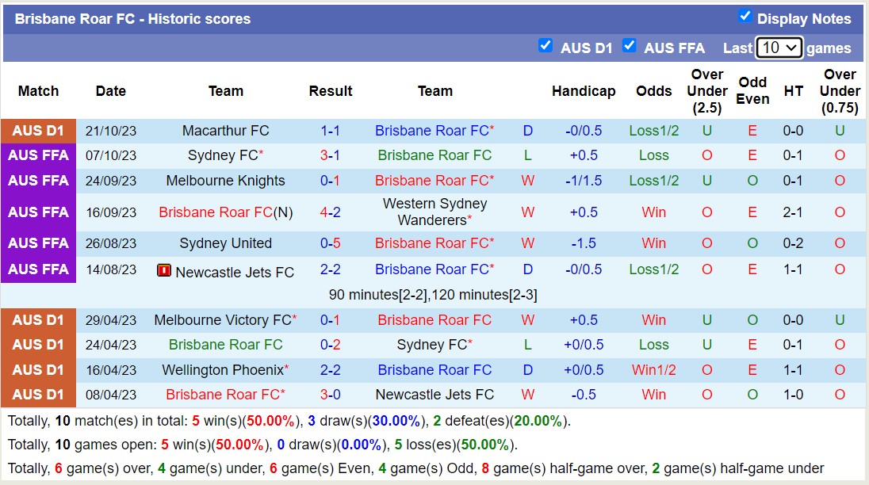Click the Melbourne Victory FC match row

click(225, 319)
